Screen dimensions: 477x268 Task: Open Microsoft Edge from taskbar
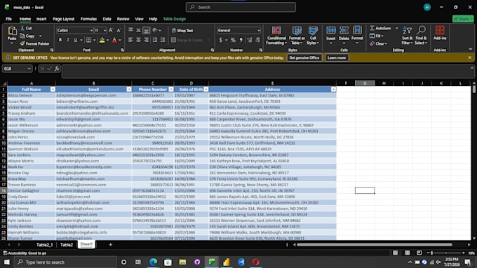pyautogui.click(x=154, y=262)
